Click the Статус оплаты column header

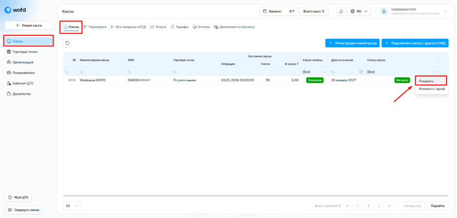pos(313,60)
